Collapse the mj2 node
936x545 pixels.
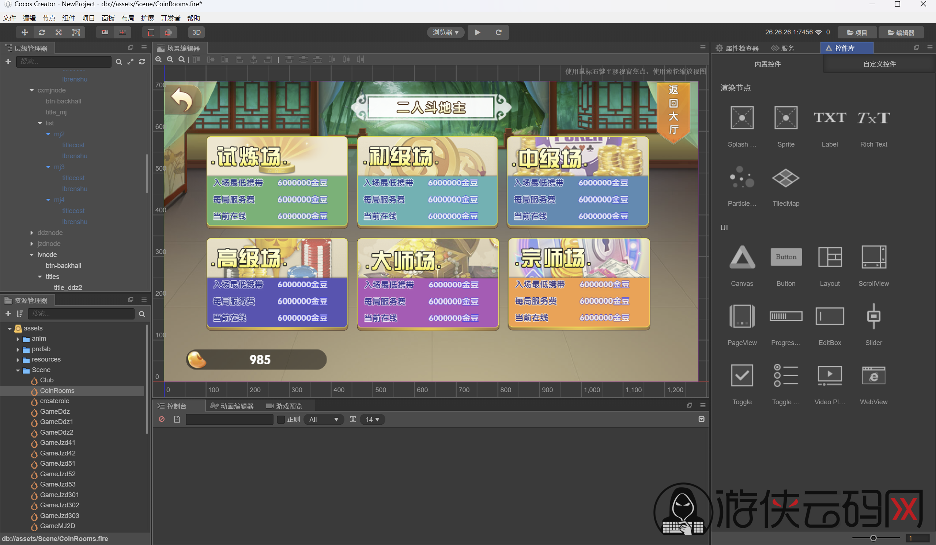(48, 134)
